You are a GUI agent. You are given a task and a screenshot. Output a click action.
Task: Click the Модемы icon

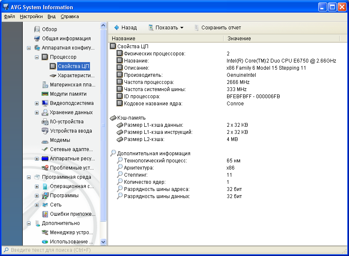tap(45, 141)
